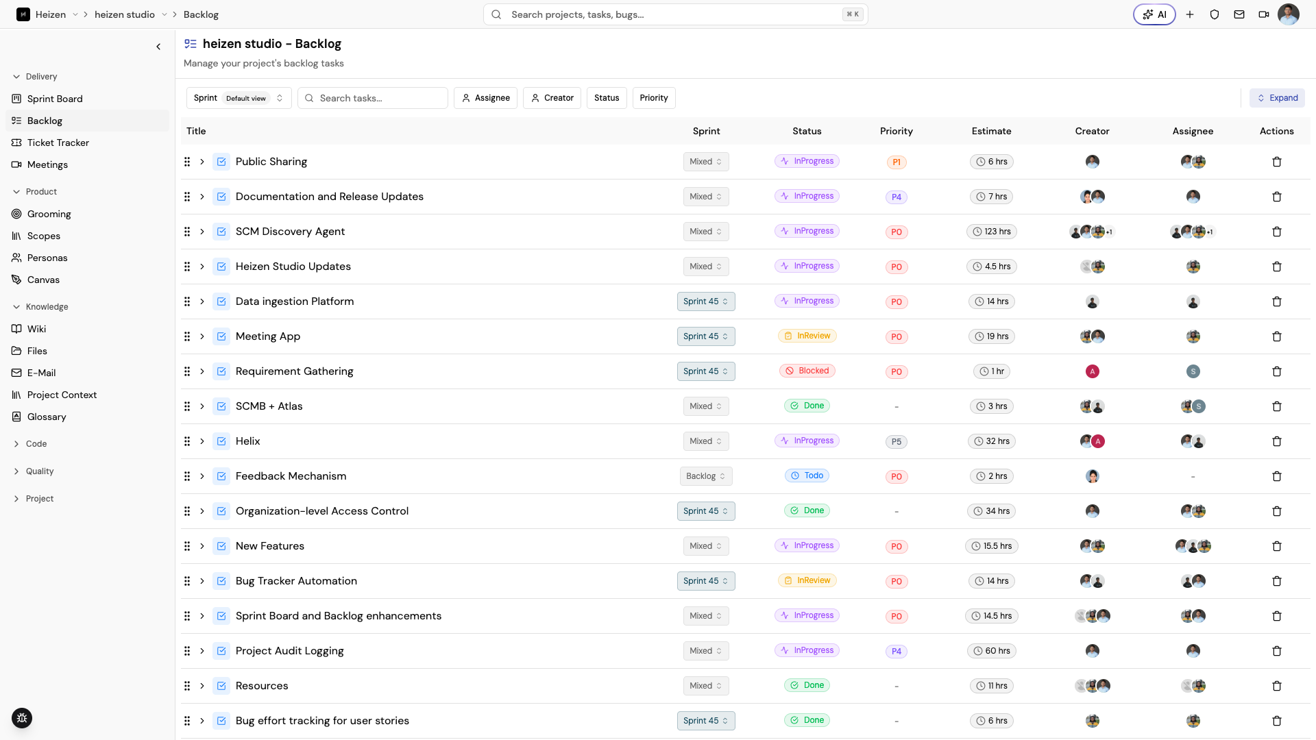Open the user profile avatar
The image size is (1316, 740).
coord(1289,14)
